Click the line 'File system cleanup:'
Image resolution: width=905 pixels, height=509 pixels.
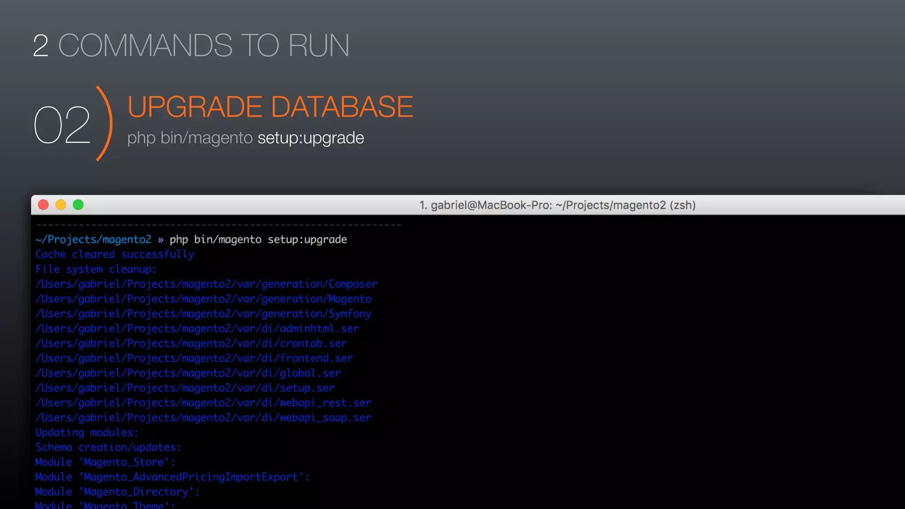96,269
